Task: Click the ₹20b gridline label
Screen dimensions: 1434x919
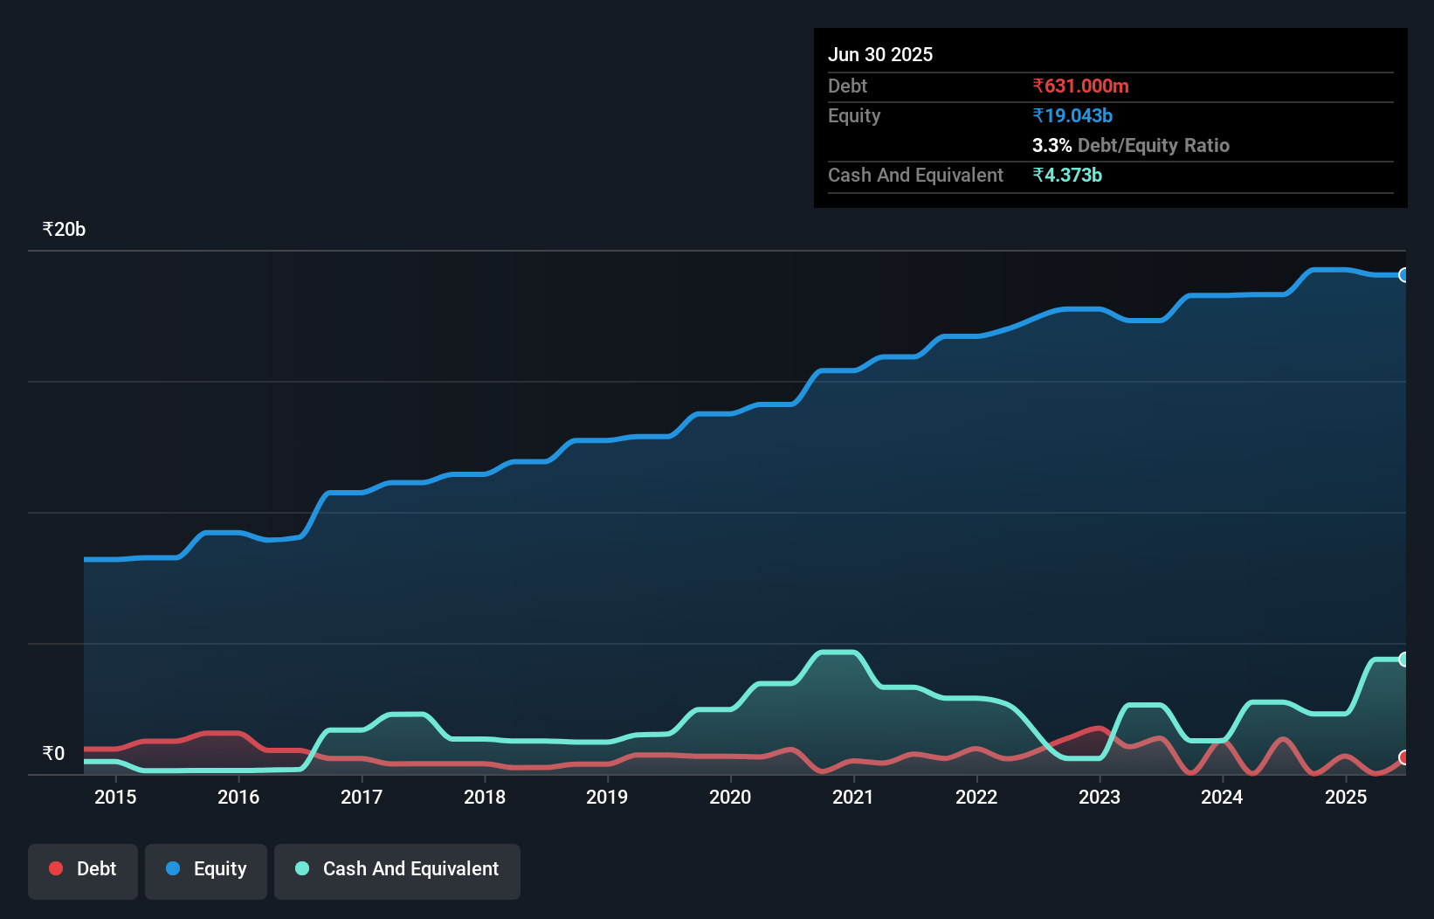Action: pos(63,229)
